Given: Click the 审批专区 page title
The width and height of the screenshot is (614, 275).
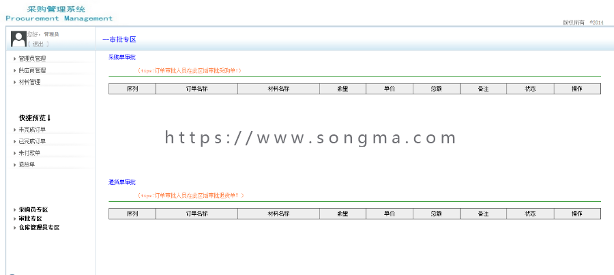Looking at the screenshot, I should (119, 40).
